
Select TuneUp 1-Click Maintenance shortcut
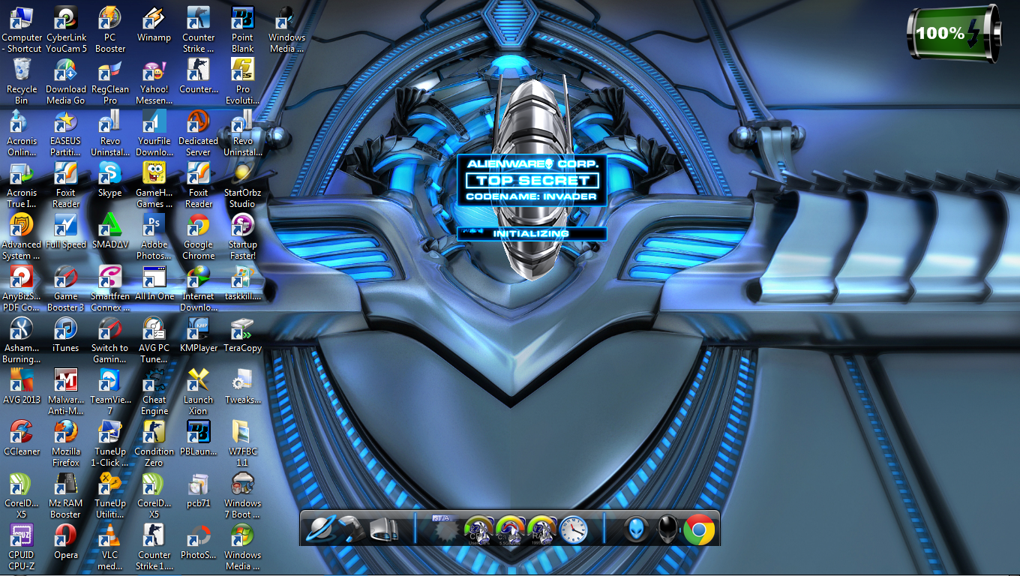tap(110, 443)
